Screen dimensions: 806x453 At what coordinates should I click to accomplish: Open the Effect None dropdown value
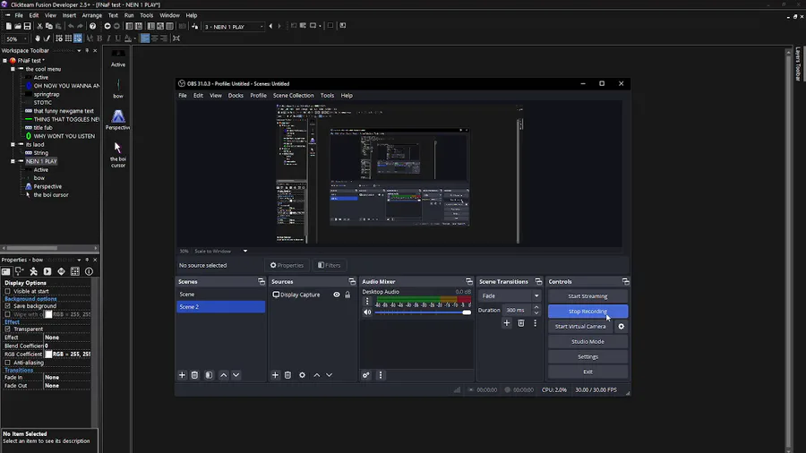[67, 338]
